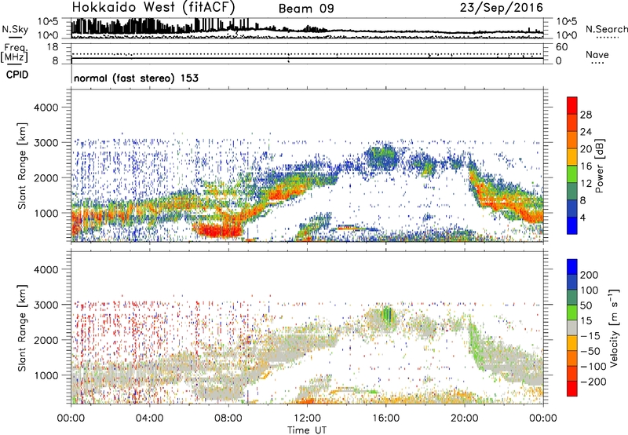Click velocity scale value -15
This screenshot has height=435, width=628.
point(590,335)
